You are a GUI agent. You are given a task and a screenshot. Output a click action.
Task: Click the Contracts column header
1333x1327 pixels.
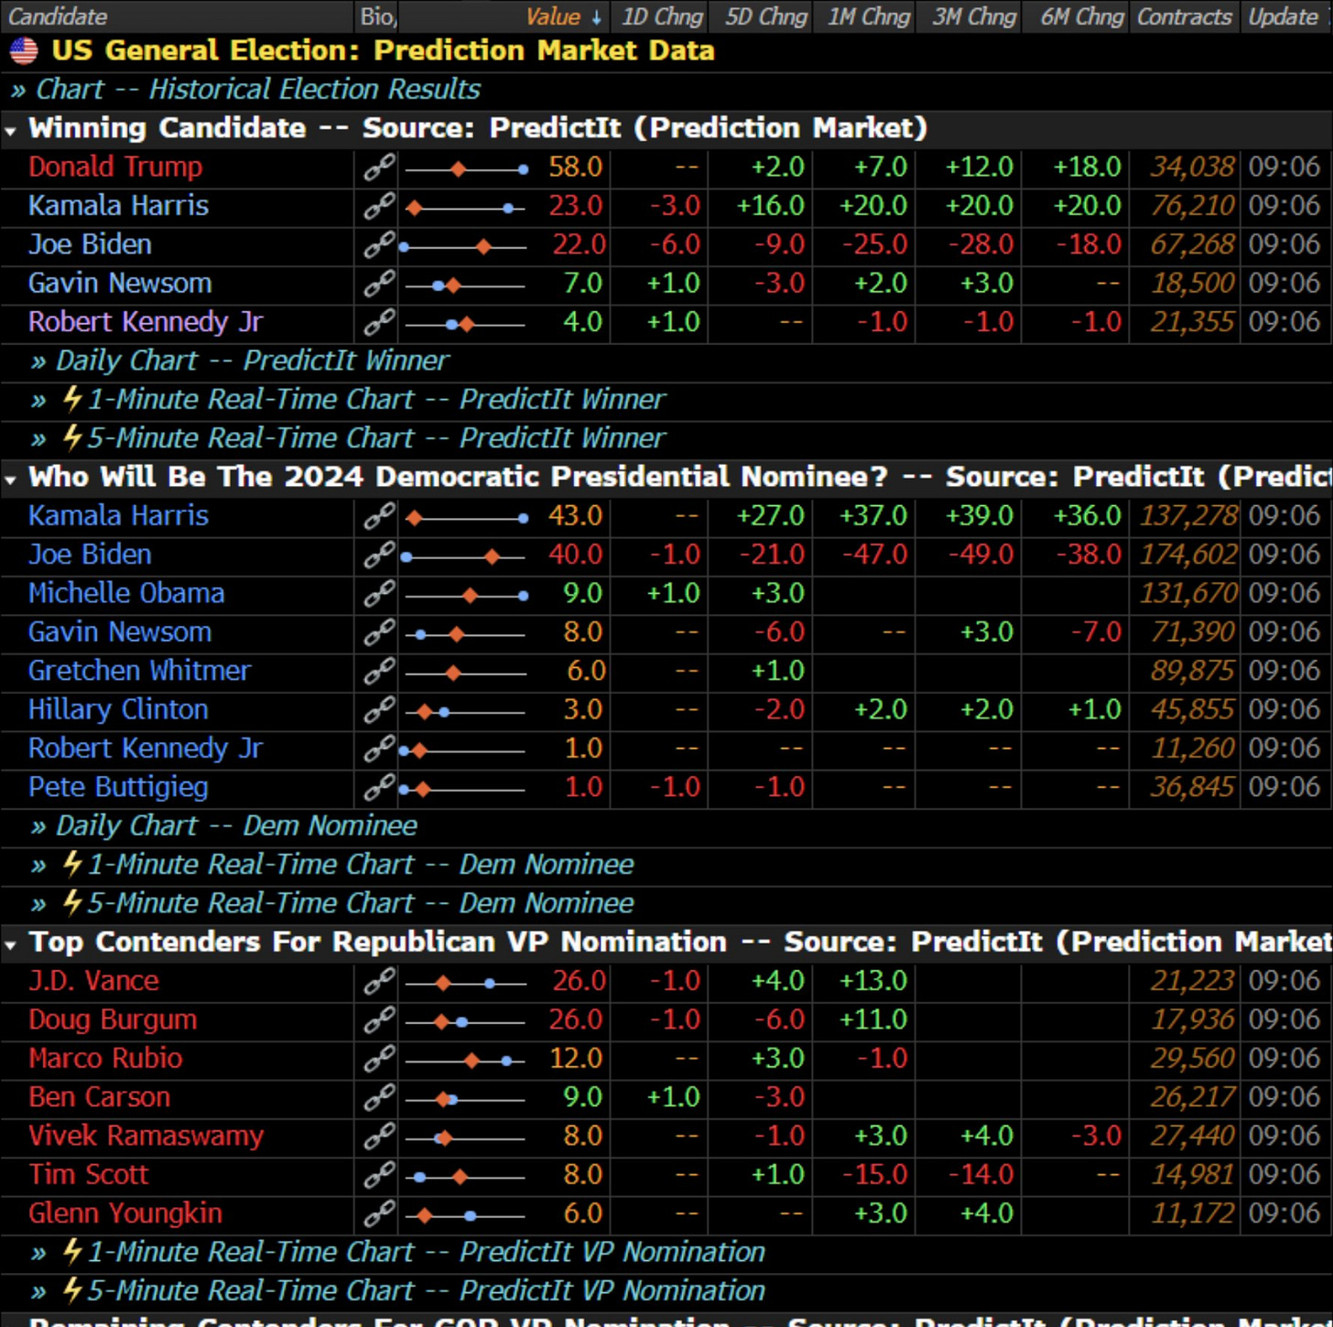pos(1184,16)
